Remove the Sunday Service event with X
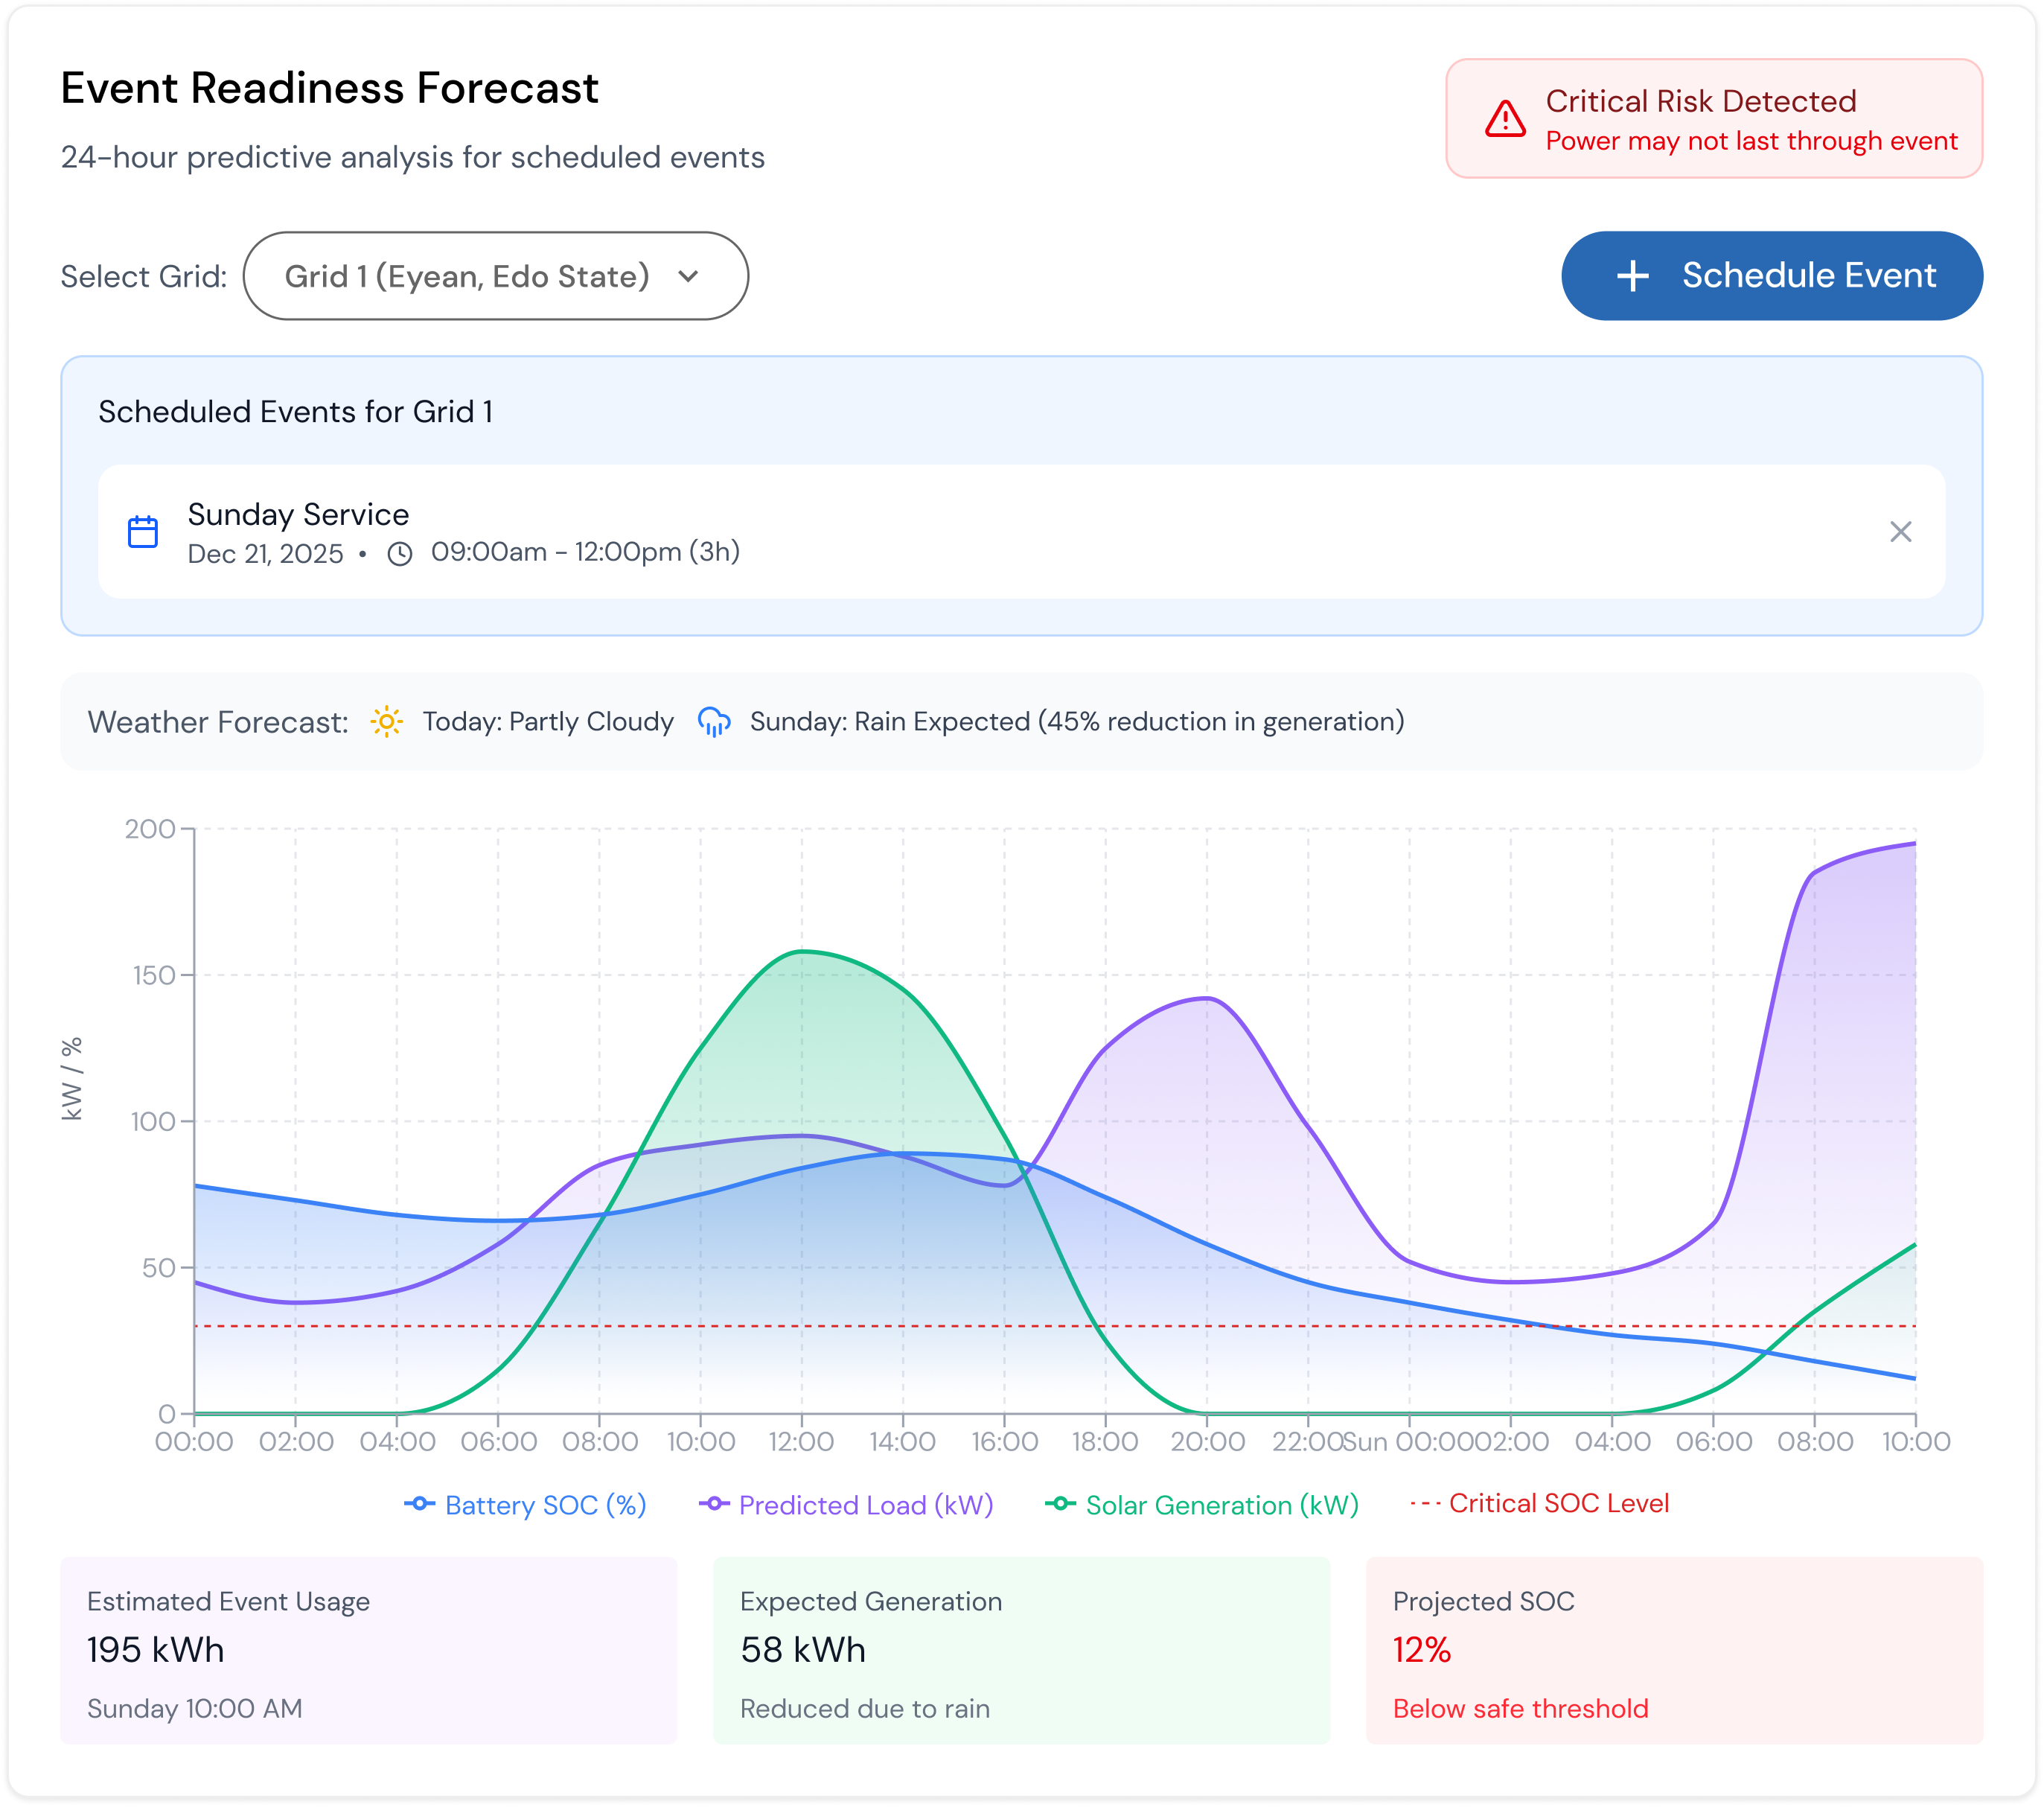 tap(1900, 532)
